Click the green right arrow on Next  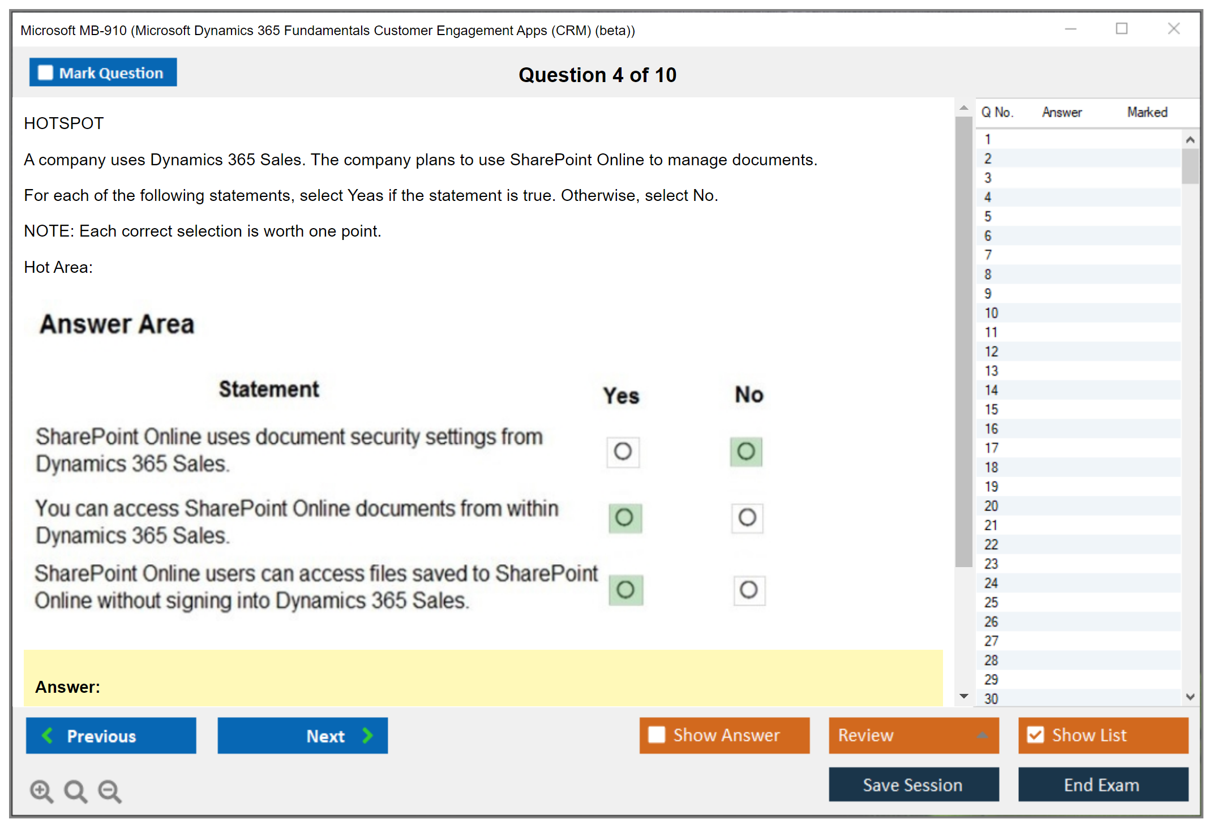(367, 735)
